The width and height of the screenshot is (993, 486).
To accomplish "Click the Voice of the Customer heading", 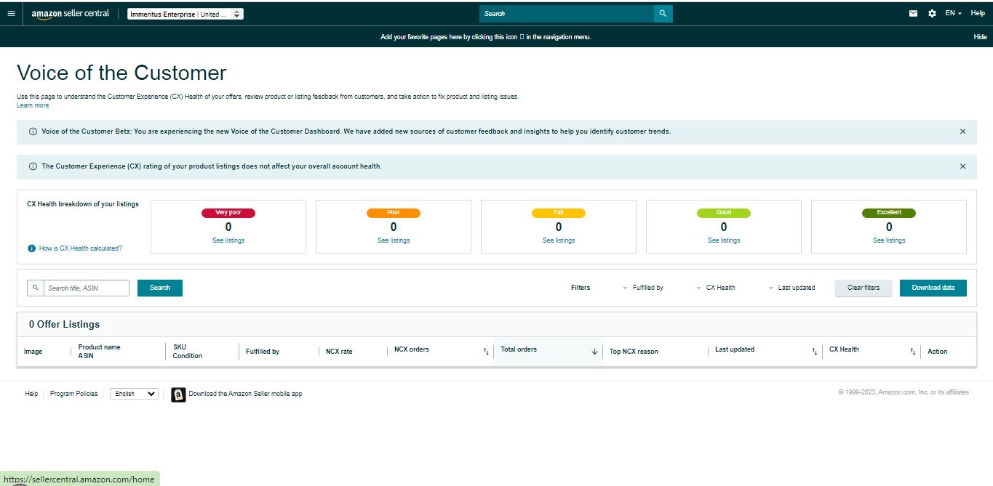I will click(x=121, y=73).
